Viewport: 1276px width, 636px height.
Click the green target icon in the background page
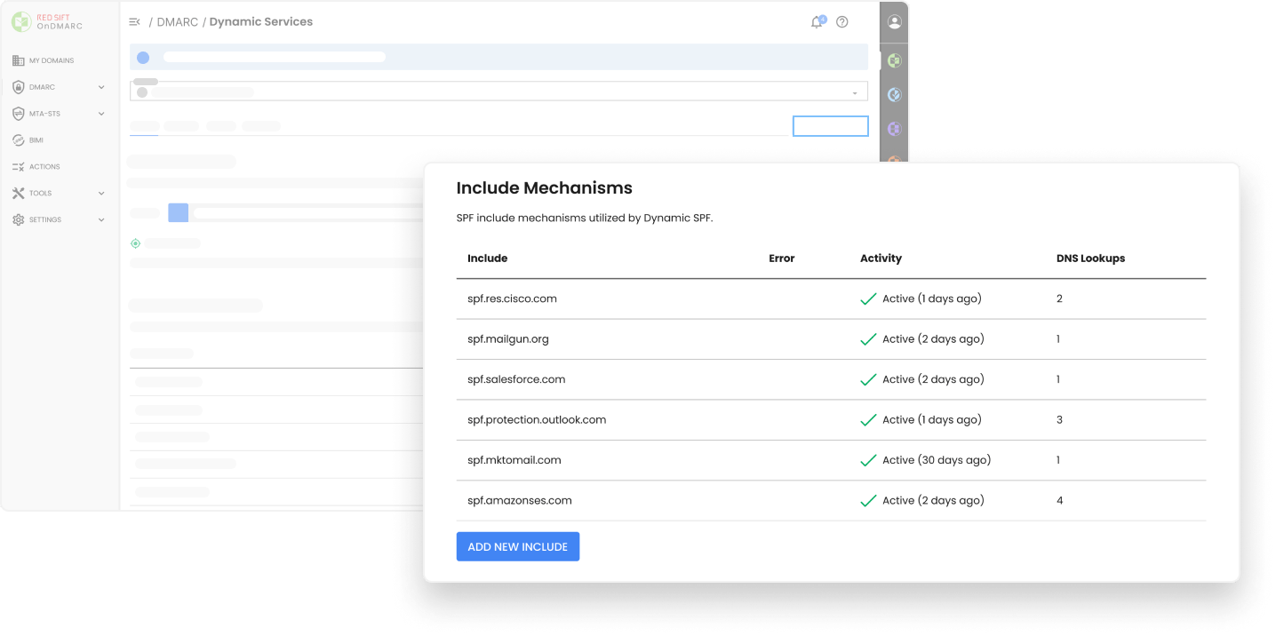coord(135,243)
